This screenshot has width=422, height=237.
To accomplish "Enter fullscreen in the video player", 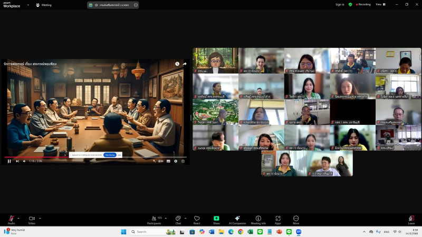I will tap(183, 161).
